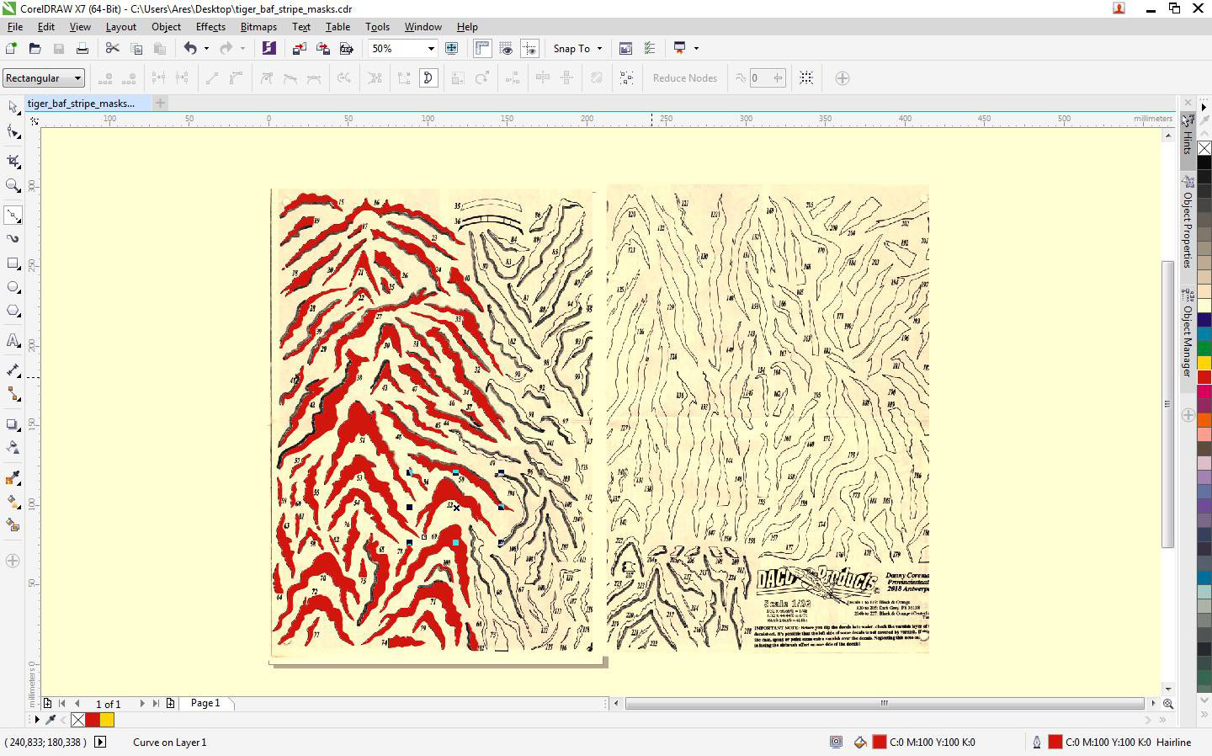1212x756 pixels.
Task: Open the Bitmaps menu
Action: (258, 27)
